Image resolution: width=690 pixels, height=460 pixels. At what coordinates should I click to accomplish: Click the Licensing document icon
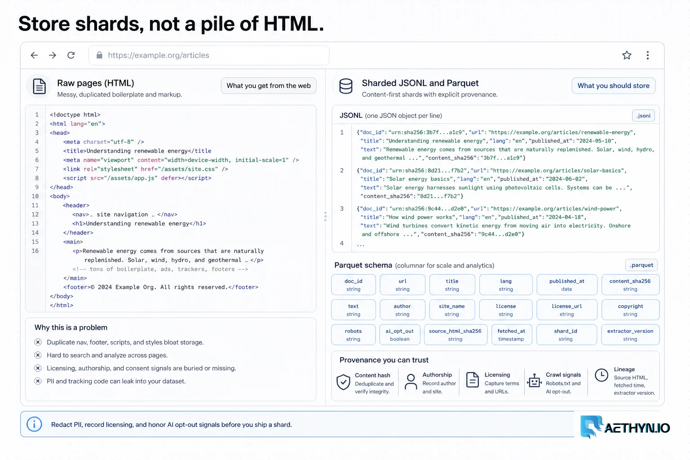click(x=473, y=380)
